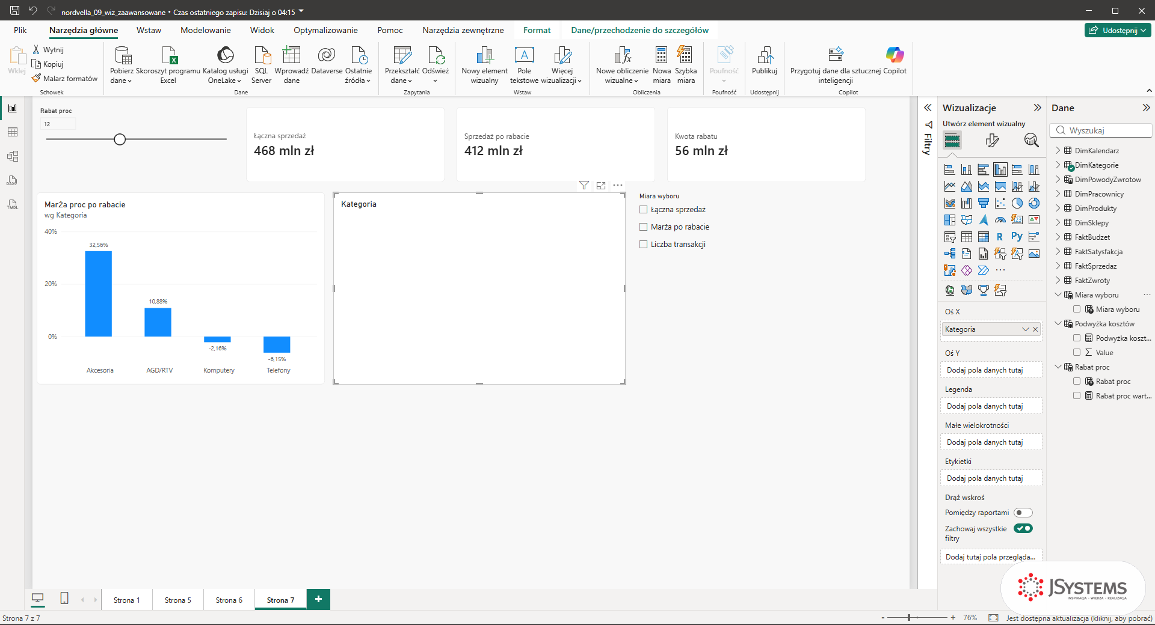Click the Publikuj button

tap(765, 60)
